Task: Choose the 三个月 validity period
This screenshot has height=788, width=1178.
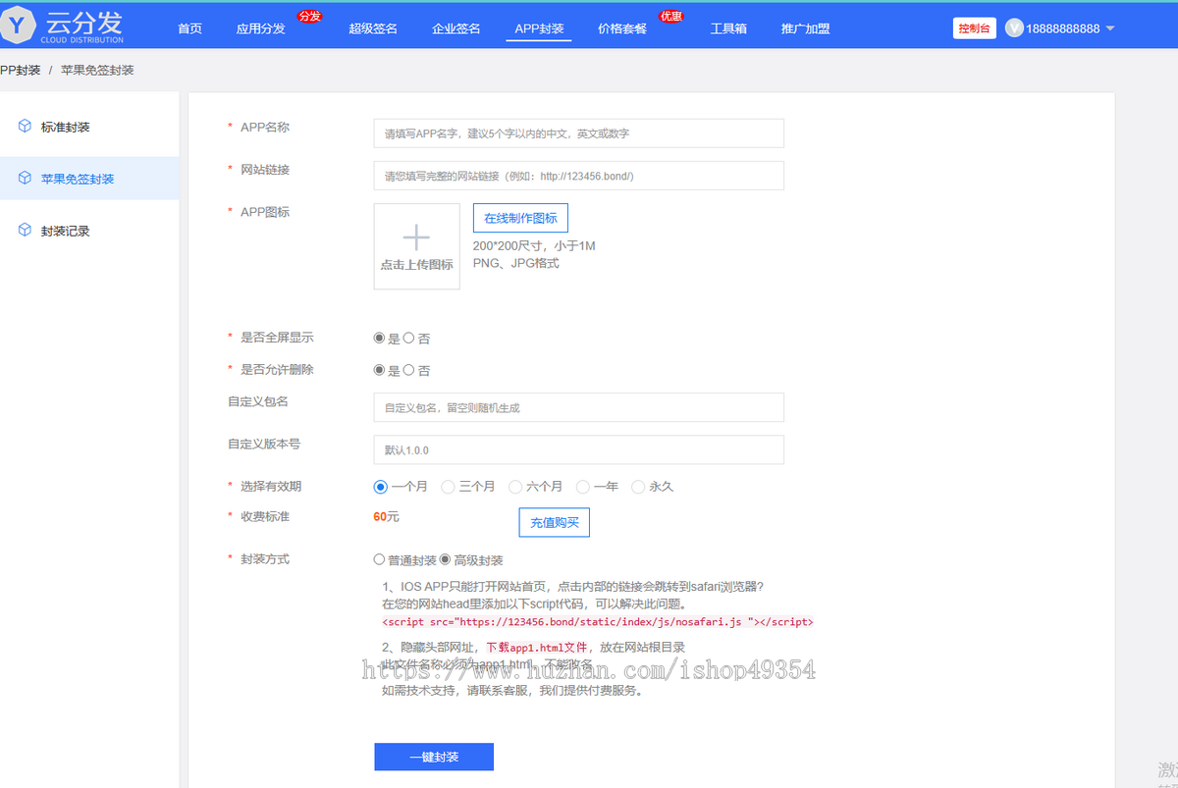Action: (448, 487)
